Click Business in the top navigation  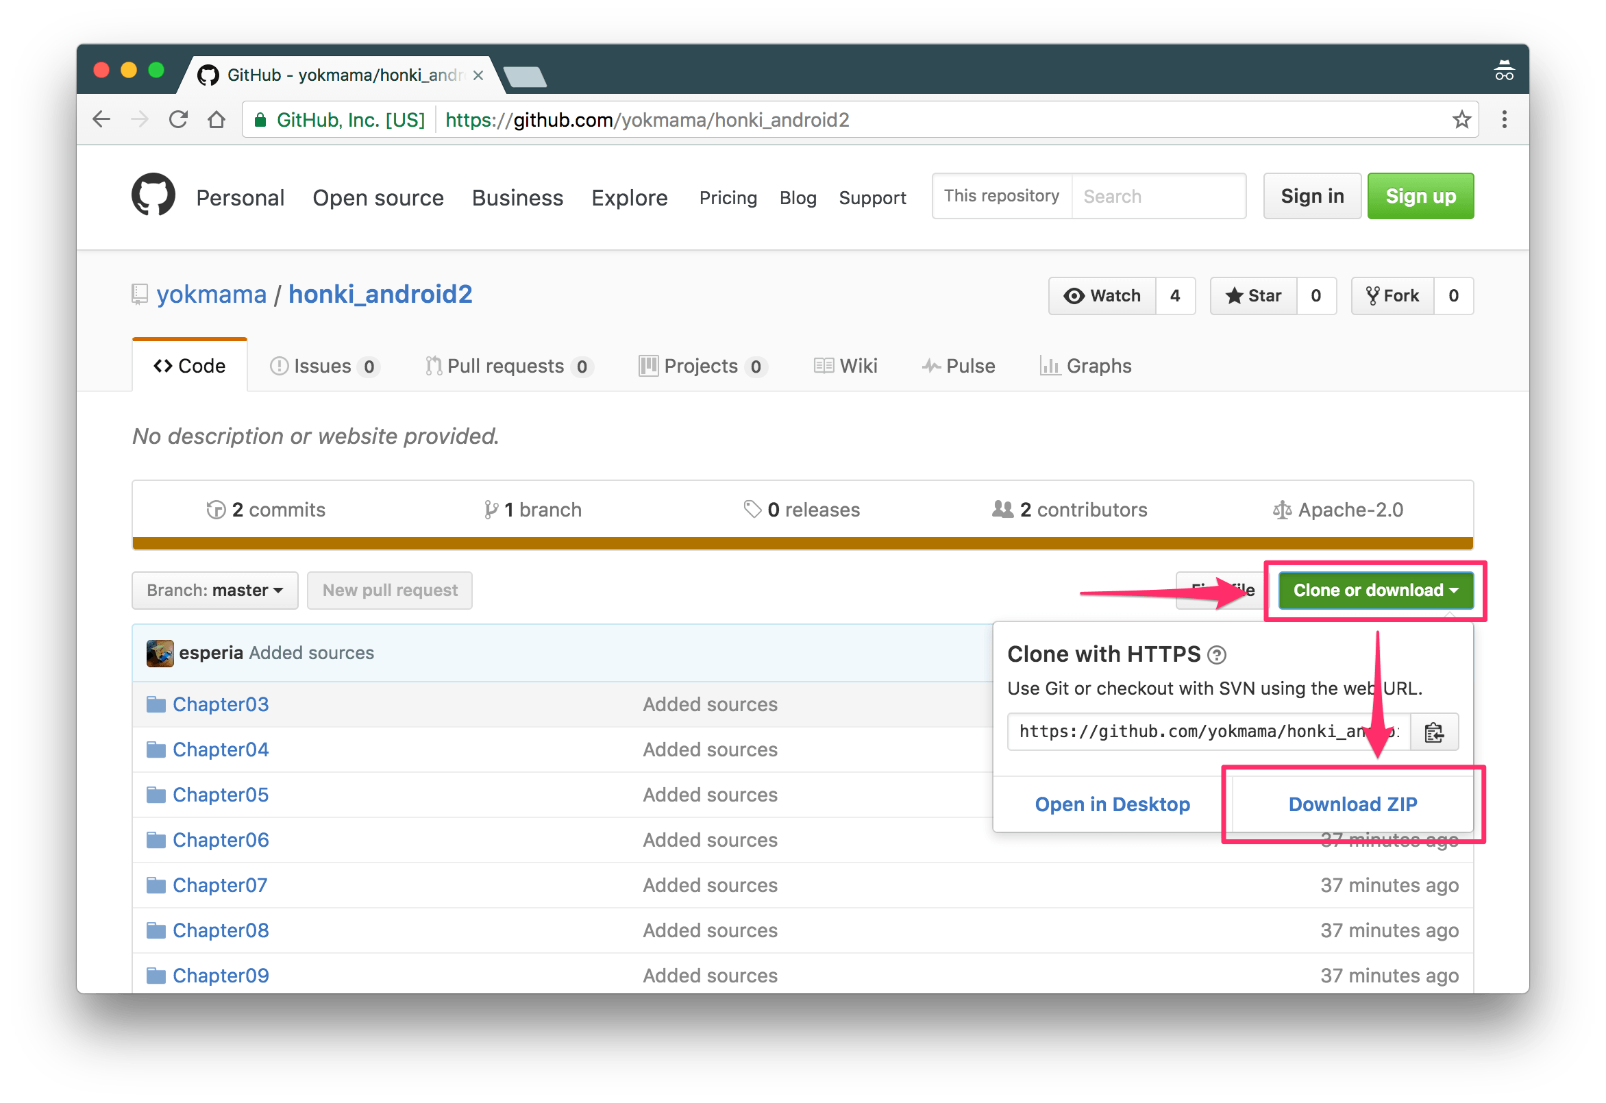(x=517, y=198)
